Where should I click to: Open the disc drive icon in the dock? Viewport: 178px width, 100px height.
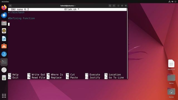(x=4, y=70)
